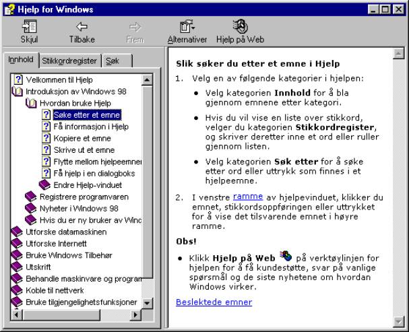Click contents tree scroll up arrow
Image resolution: width=409 pixels, height=332 pixels.
click(147, 79)
